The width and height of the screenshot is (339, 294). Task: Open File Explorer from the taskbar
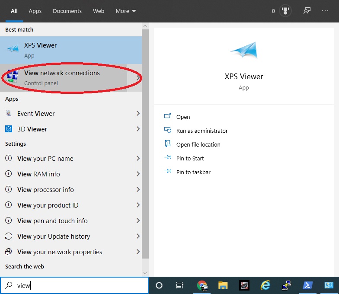coord(223,285)
